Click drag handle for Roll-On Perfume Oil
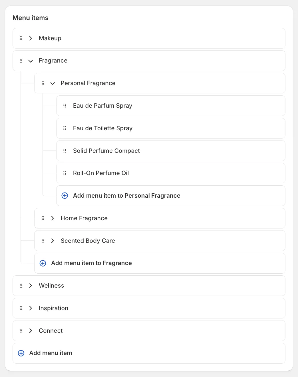The height and width of the screenshot is (377, 298). 65,173
